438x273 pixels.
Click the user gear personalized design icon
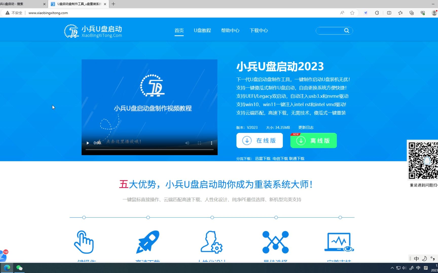(212, 242)
